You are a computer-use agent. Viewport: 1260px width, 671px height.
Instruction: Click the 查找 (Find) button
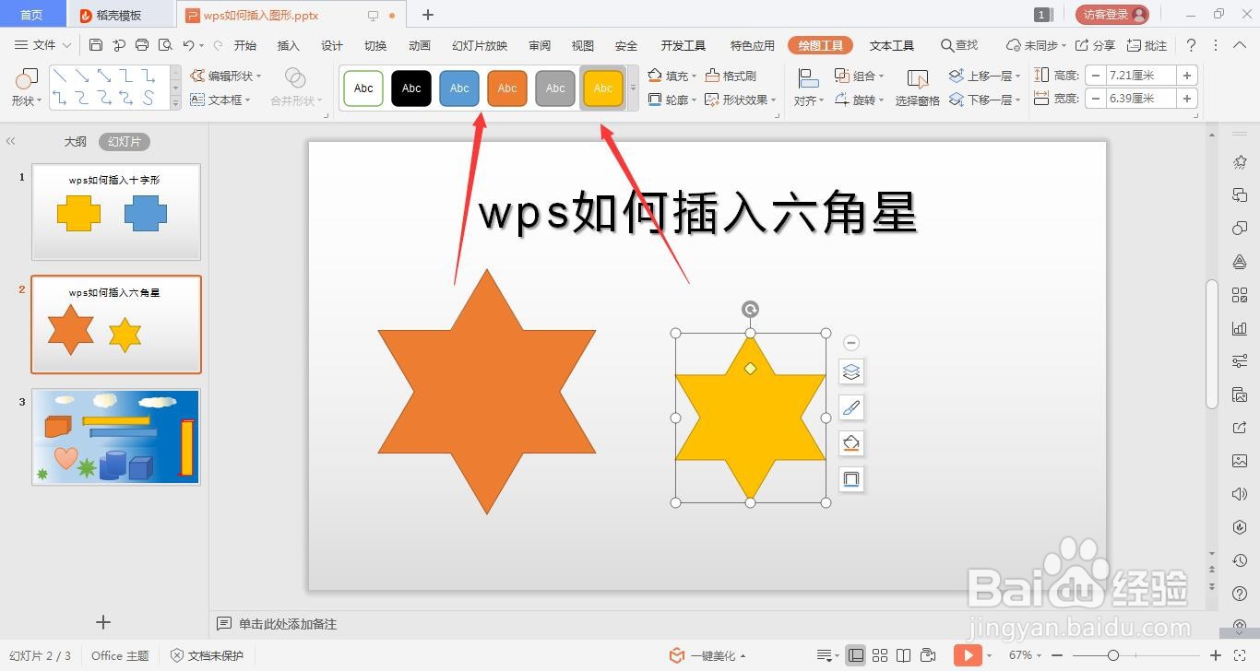(959, 45)
